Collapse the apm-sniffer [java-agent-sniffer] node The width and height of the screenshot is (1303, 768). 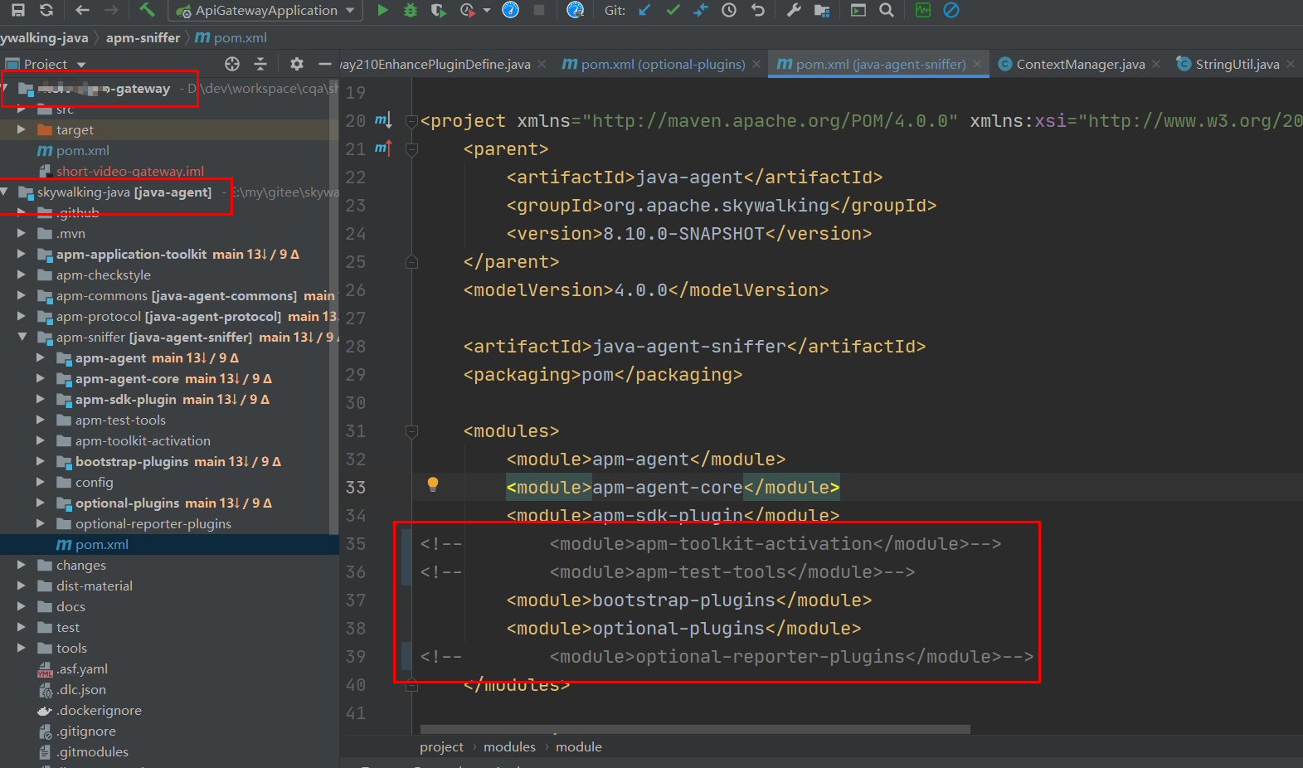coord(22,337)
